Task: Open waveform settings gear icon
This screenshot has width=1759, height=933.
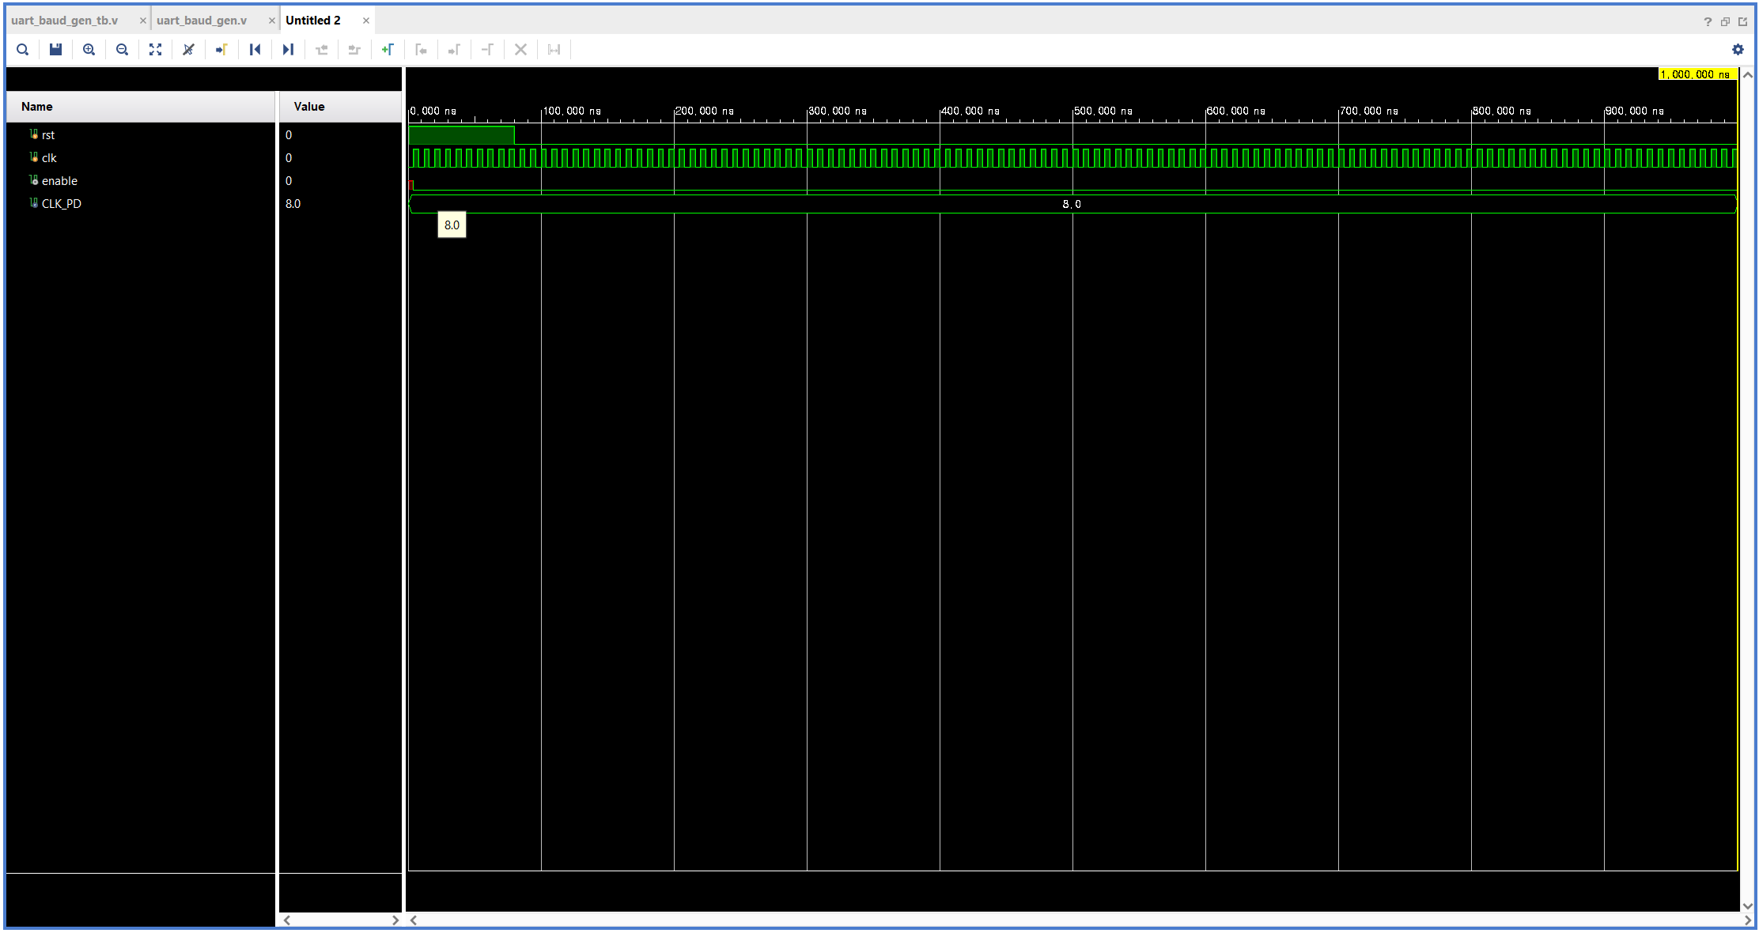Action: tap(1738, 50)
